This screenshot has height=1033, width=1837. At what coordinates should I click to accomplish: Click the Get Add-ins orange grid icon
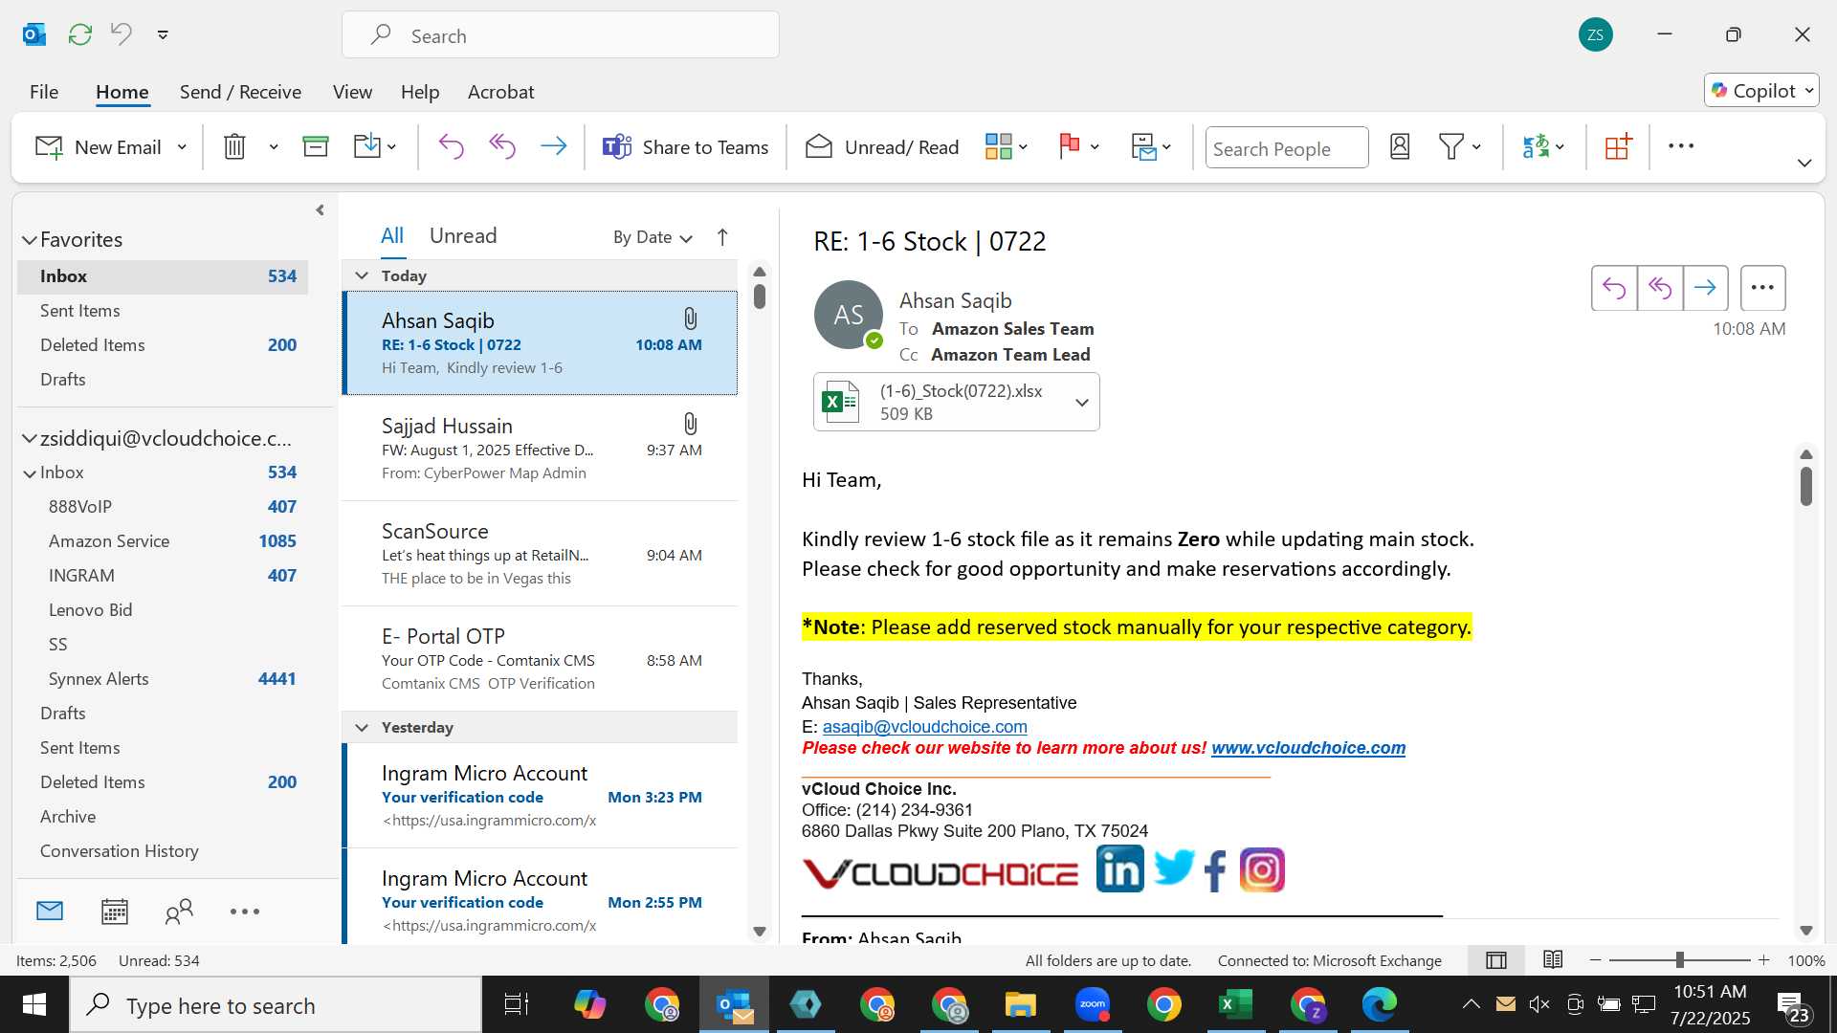point(1618,146)
